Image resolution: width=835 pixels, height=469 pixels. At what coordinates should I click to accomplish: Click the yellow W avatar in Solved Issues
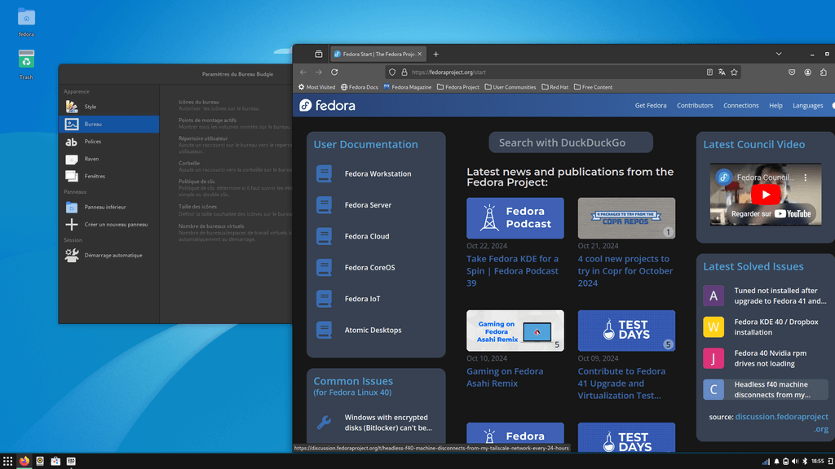(x=714, y=327)
